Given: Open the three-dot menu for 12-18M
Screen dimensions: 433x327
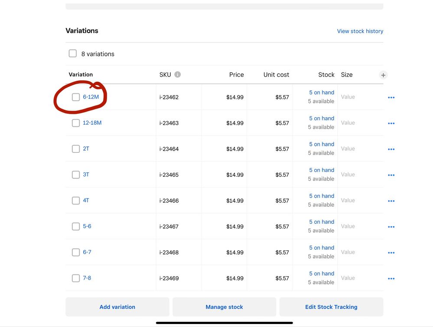Looking at the screenshot, I should click(x=391, y=123).
